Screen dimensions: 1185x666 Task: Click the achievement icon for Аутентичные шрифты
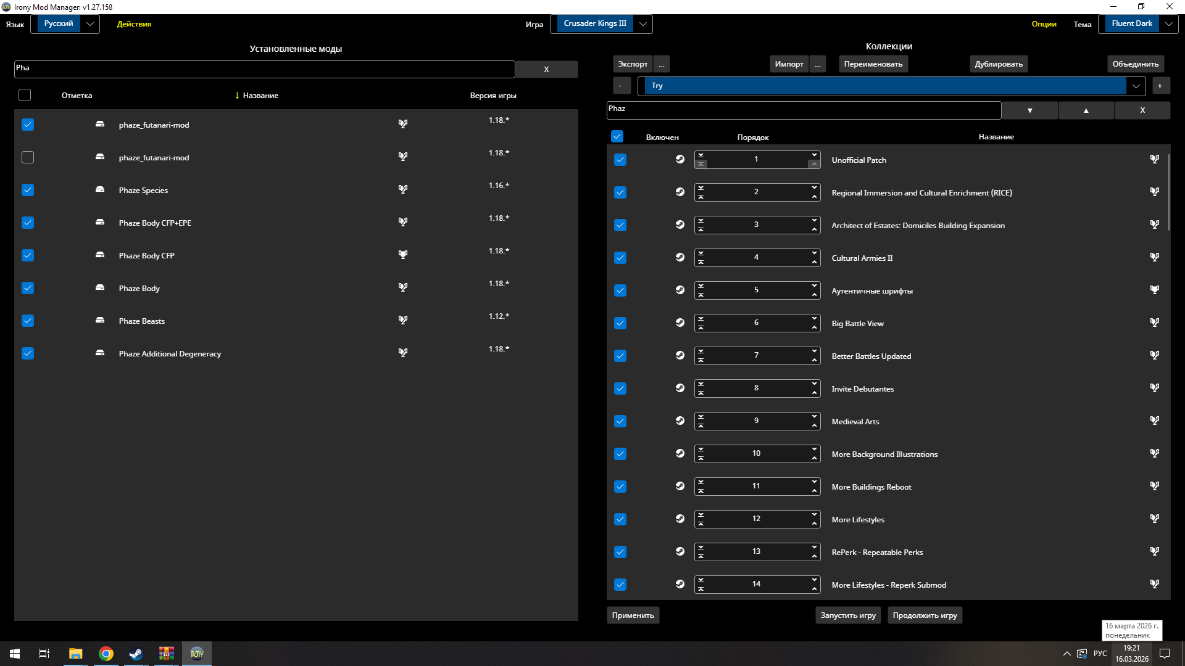point(1155,290)
